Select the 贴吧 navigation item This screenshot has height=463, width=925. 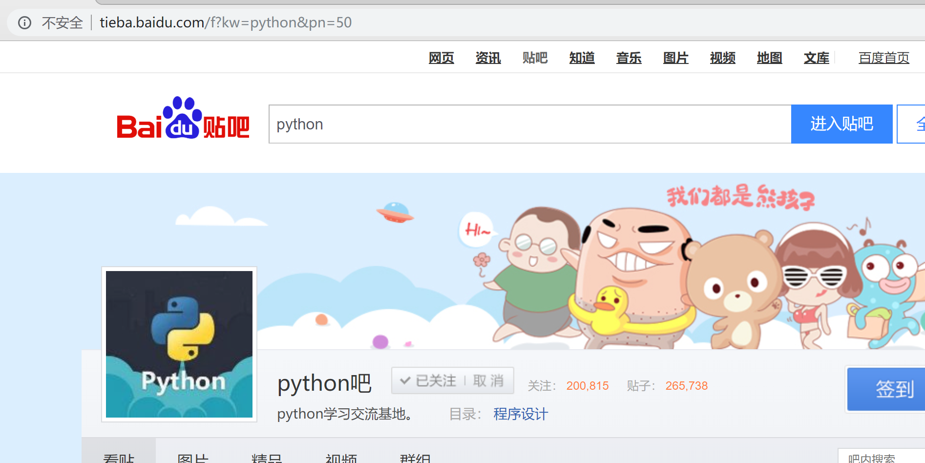click(x=535, y=58)
